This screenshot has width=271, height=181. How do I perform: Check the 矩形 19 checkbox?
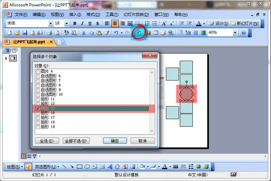[x=38, y=127]
